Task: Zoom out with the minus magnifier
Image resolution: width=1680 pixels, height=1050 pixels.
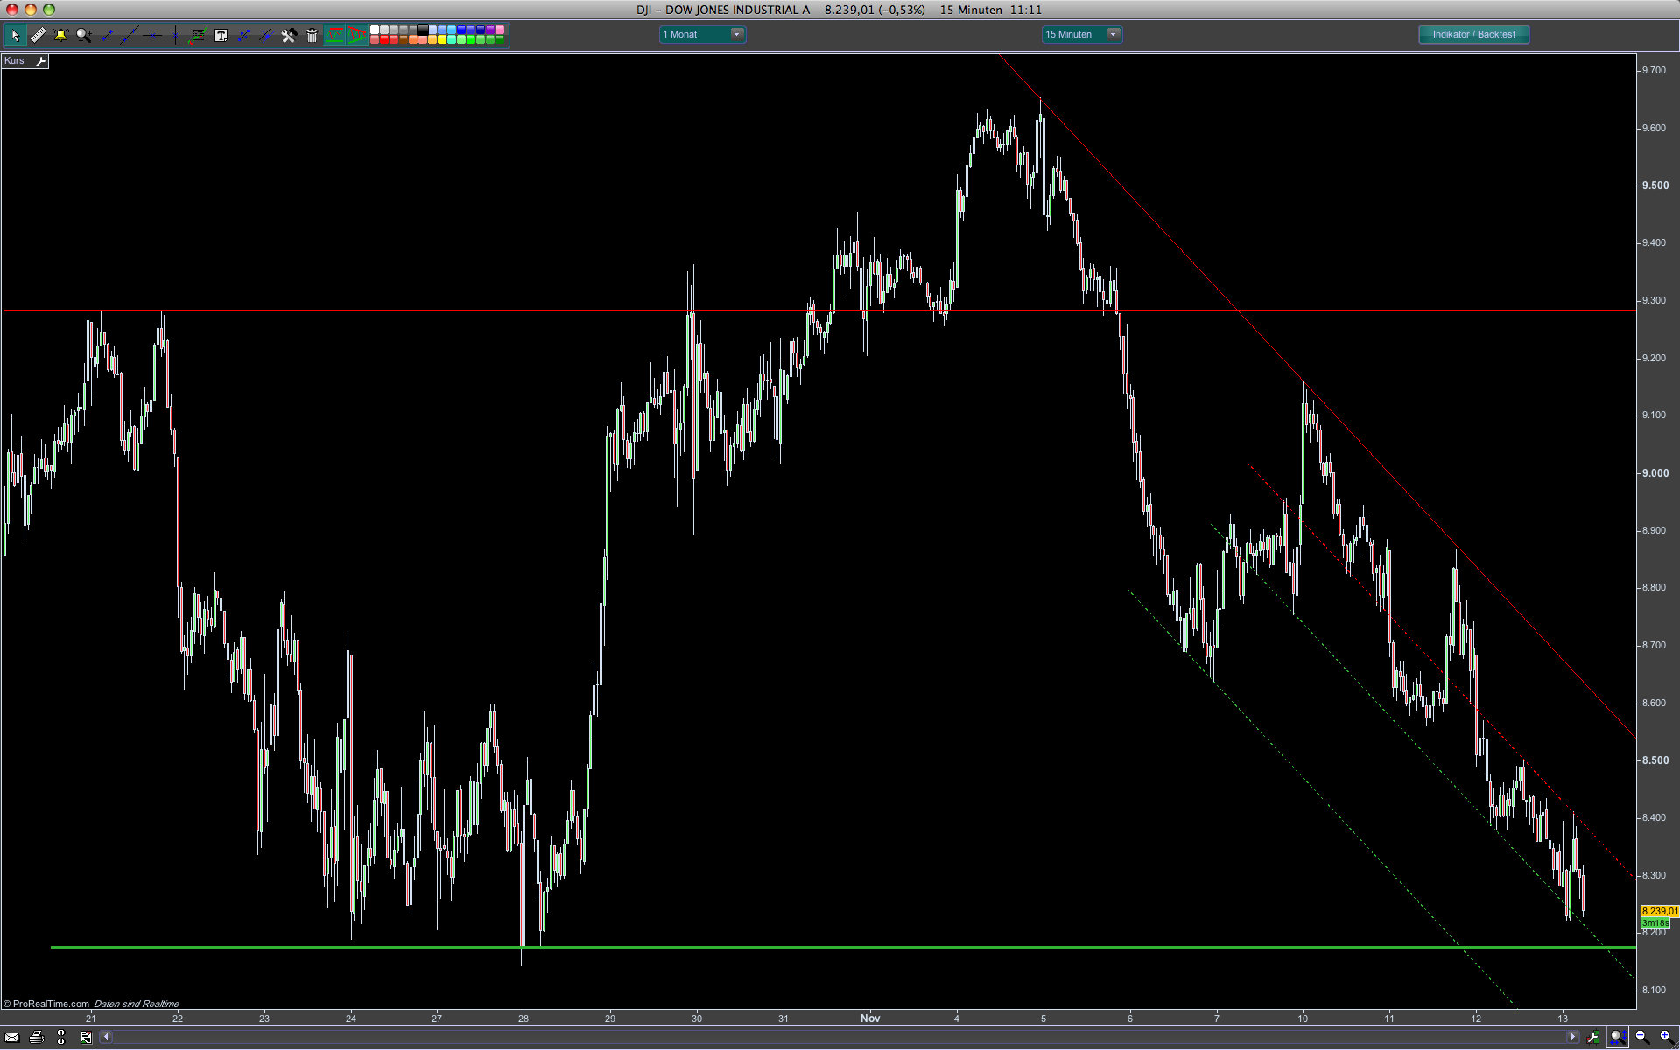Action: point(1642,1037)
